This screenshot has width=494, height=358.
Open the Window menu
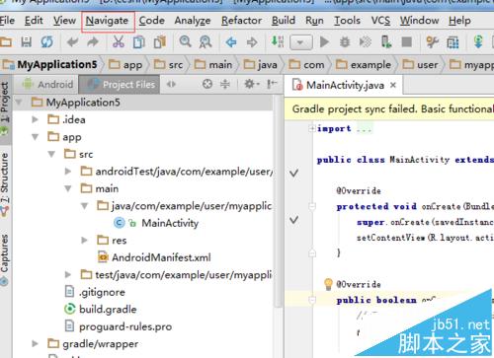[419, 21]
